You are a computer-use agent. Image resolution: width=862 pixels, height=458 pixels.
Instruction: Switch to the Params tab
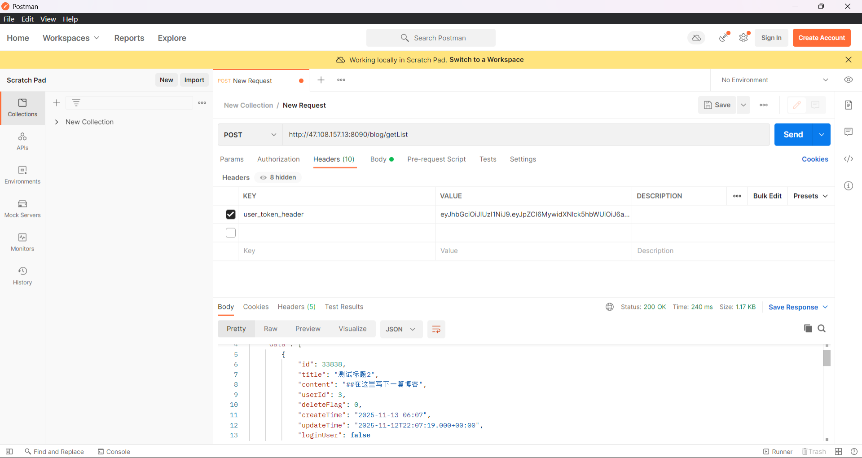tap(232, 159)
